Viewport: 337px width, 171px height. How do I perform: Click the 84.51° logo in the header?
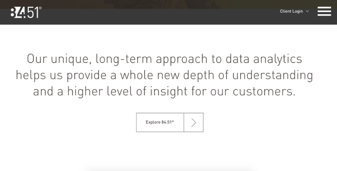coord(25,12)
